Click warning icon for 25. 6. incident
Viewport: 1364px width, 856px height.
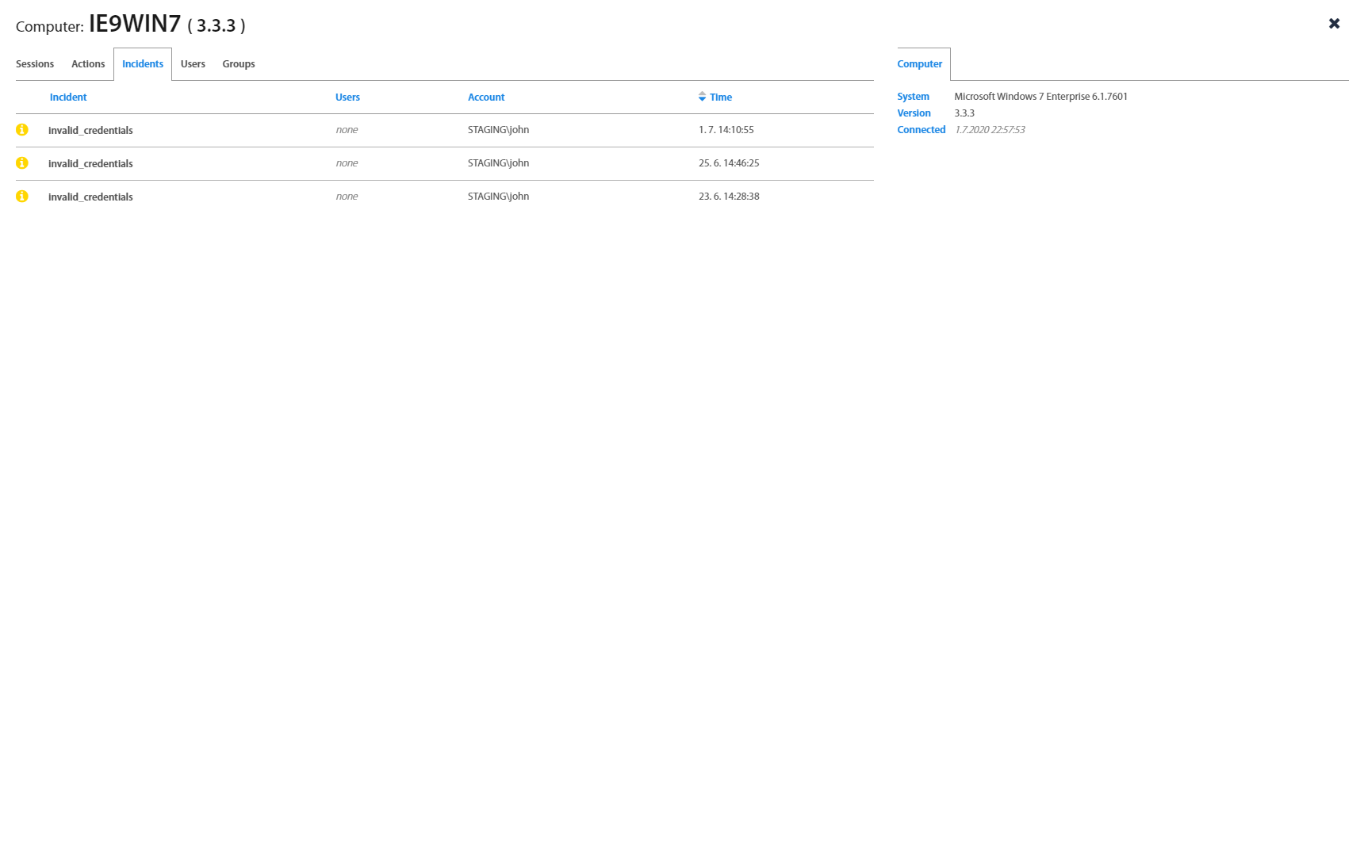22,163
